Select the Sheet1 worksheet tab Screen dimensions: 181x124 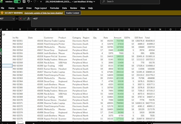(20, 123)
